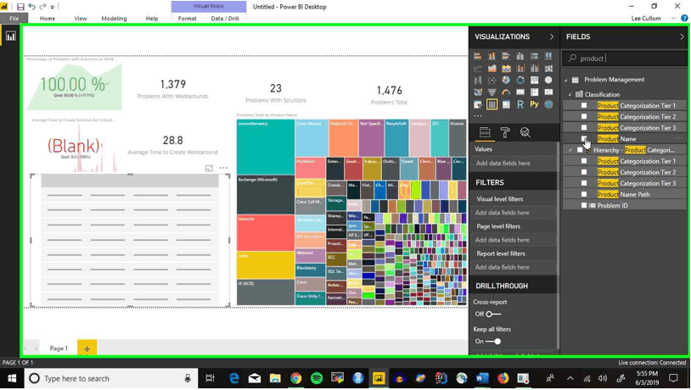691x390 pixels.
Task: Add a new page with plus button
Action: [87, 348]
